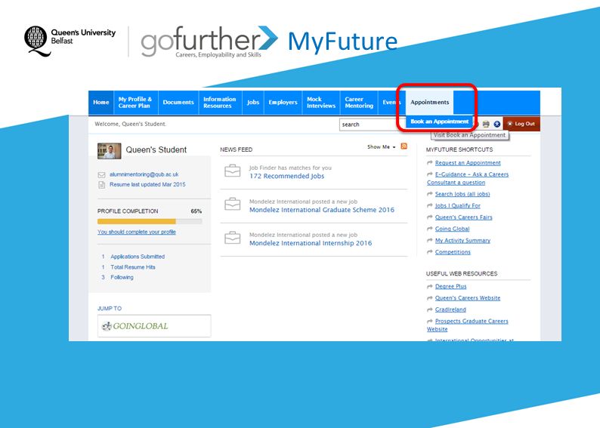Open Degree Plus resource link
The image size is (600, 428).
tap(451, 286)
